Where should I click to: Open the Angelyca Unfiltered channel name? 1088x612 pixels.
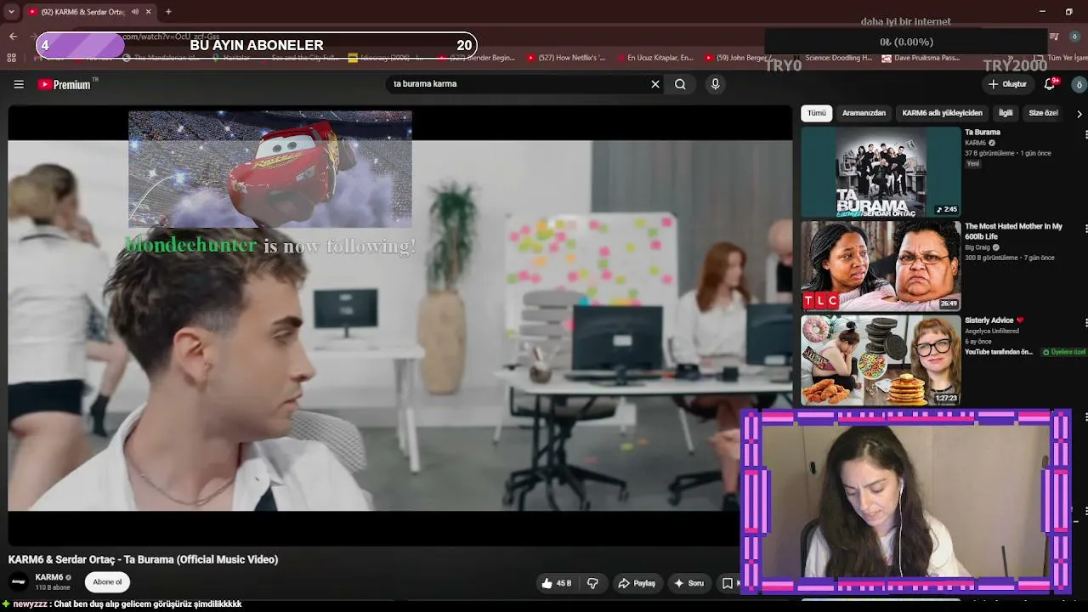coord(993,331)
